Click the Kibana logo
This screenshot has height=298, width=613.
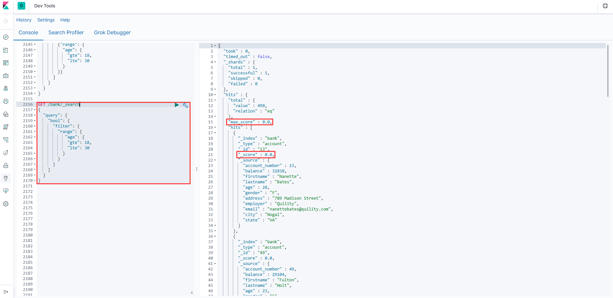pos(6,6)
